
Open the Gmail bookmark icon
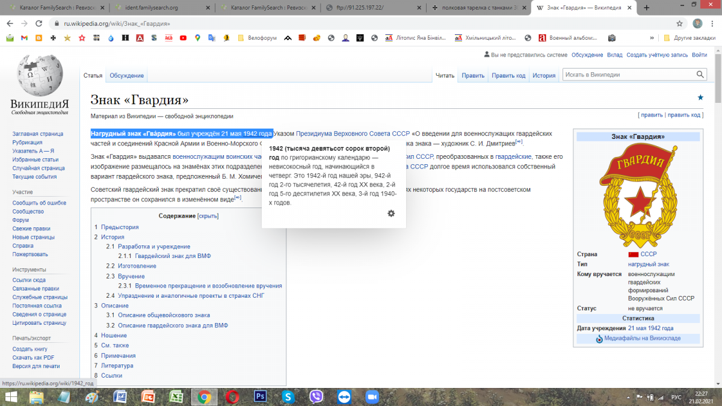24,38
